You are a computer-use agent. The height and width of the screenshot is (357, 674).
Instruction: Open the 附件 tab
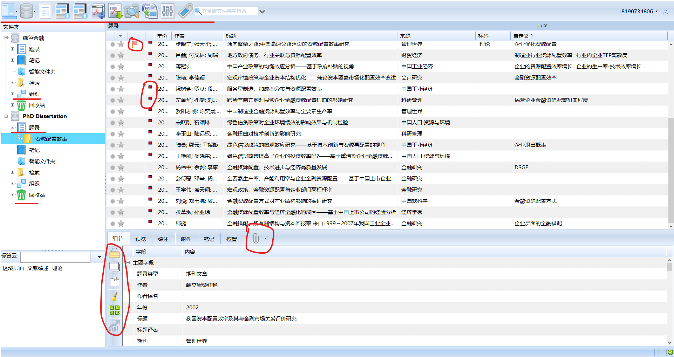pos(186,239)
